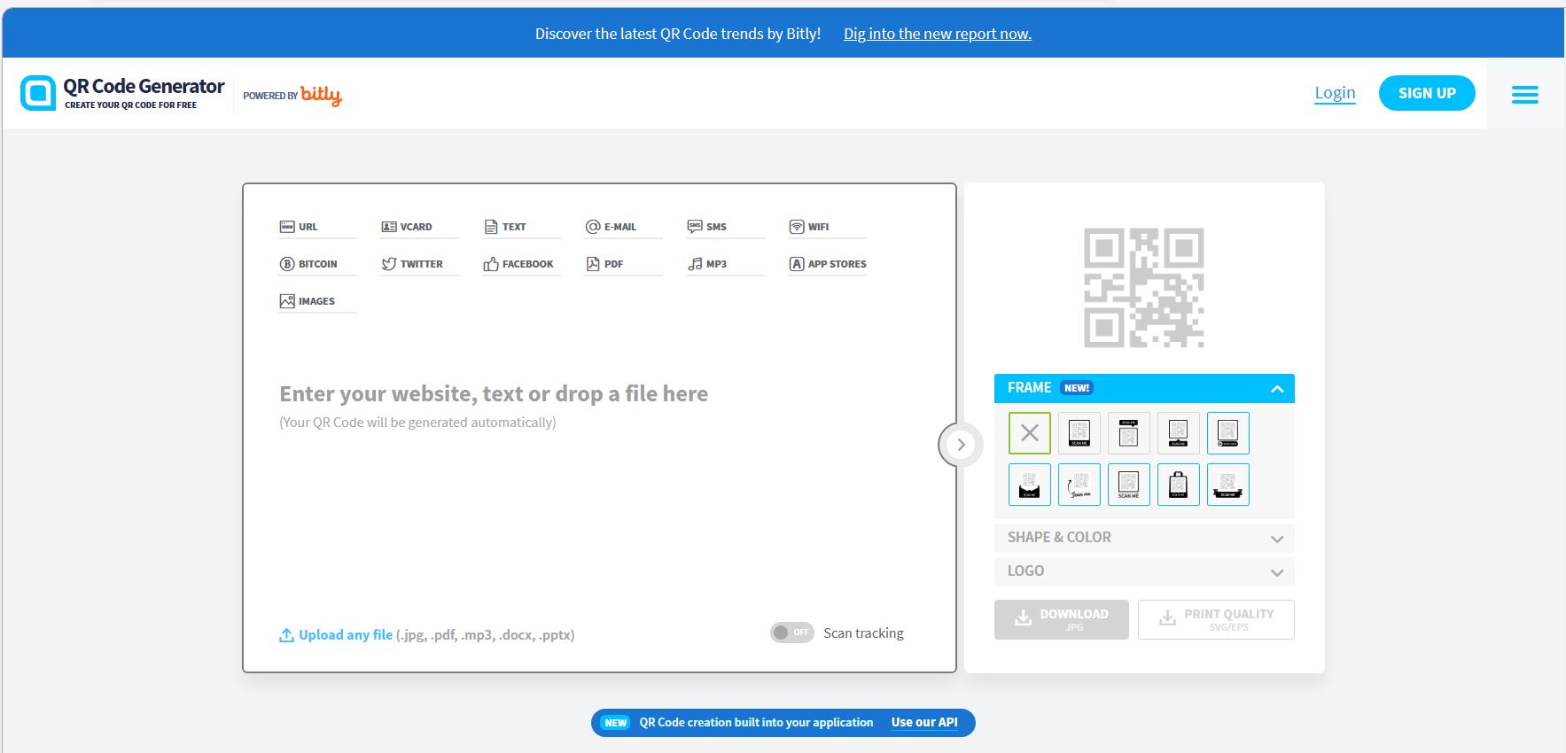Expand the LOGO section
Viewport: 1566px width, 753px height.
pos(1143,571)
